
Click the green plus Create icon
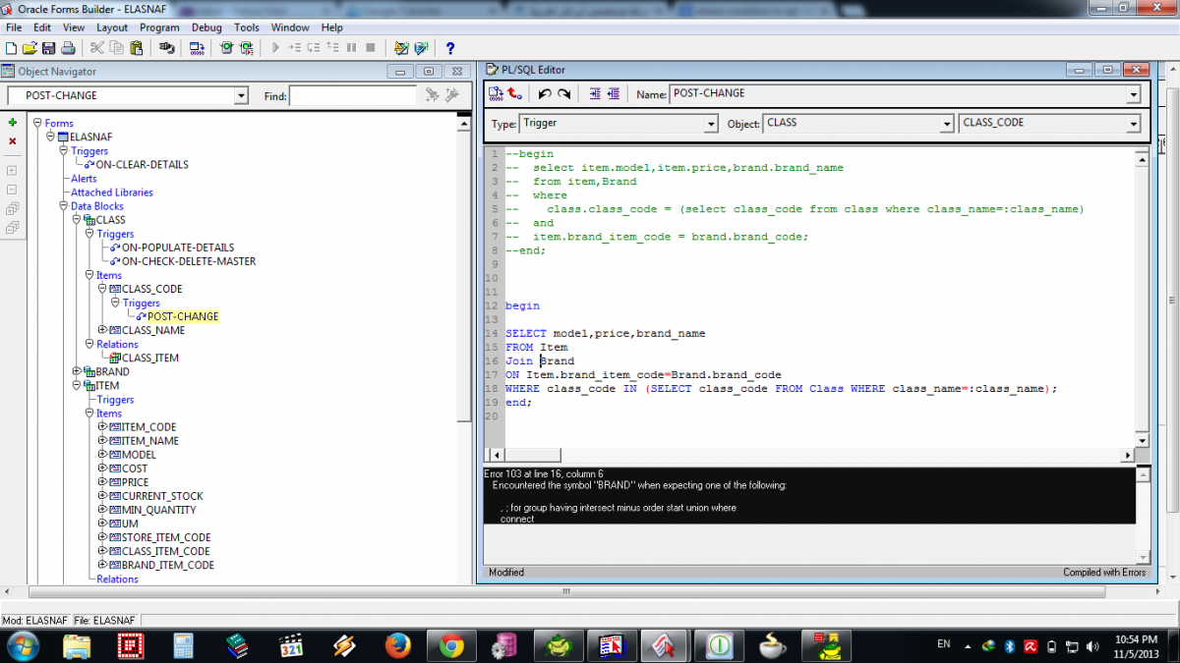(13, 122)
